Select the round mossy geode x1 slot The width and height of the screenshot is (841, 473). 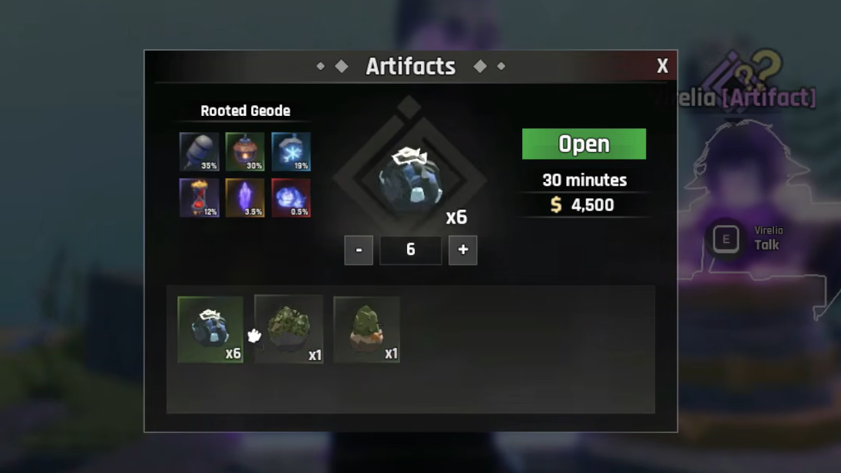click(x=289, y=329)
